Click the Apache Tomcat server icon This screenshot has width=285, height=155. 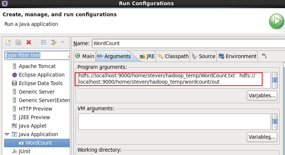[x=14, y=66]
